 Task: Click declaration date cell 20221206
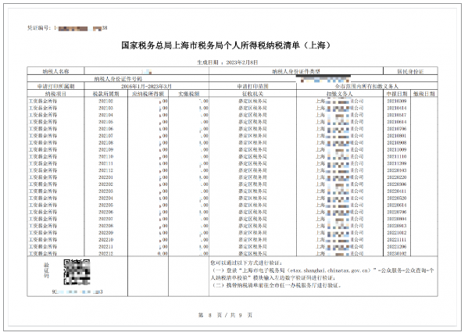coord(397,246)
